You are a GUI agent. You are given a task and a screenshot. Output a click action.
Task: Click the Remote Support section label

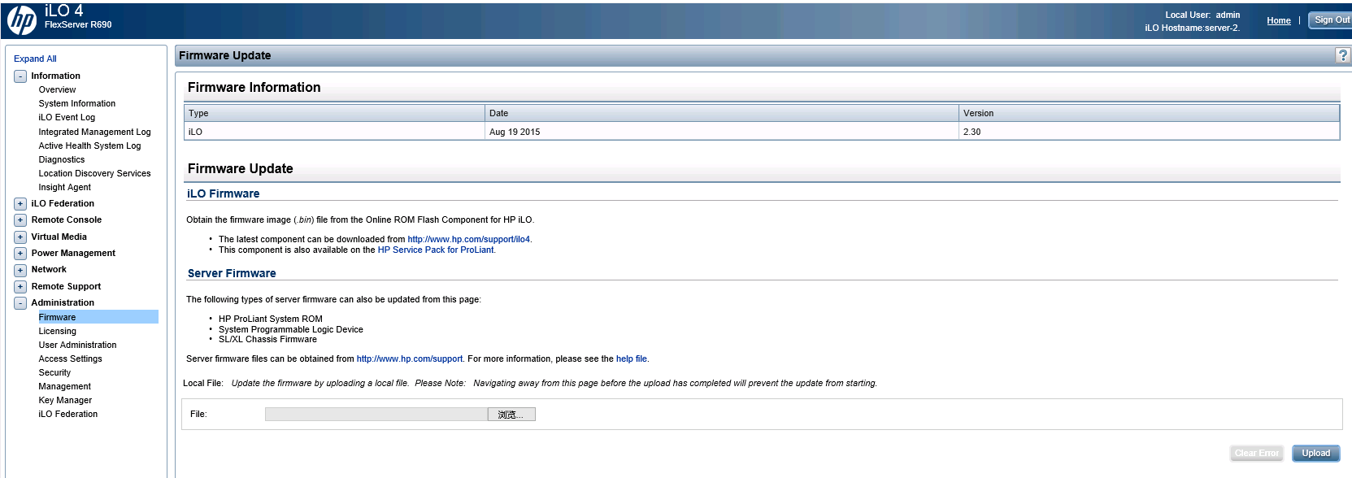[x=67, y=286]
